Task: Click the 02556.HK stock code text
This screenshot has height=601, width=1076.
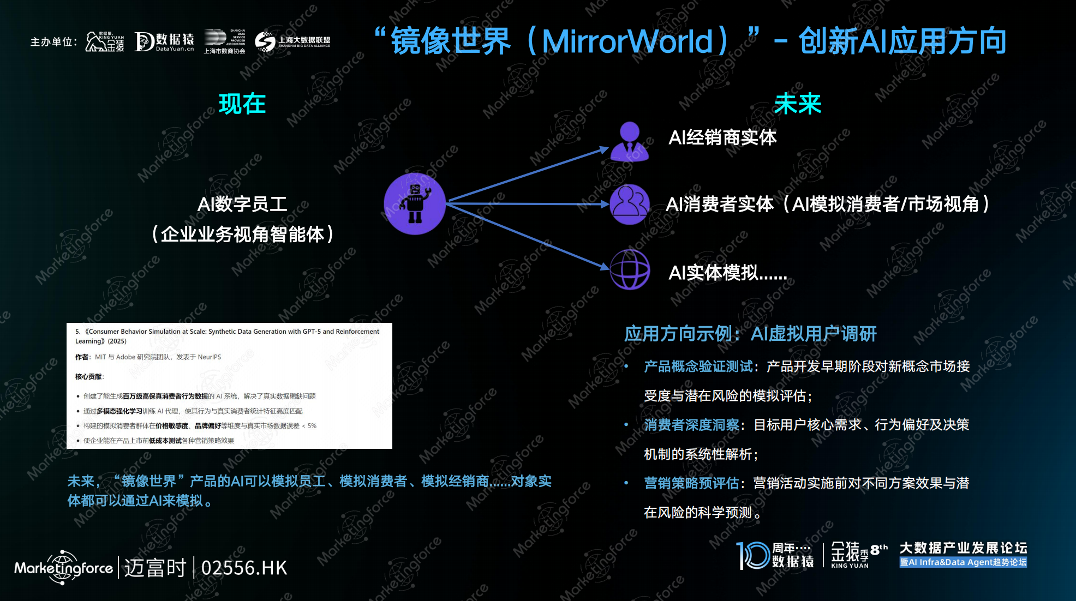Action: coord(244,568)
